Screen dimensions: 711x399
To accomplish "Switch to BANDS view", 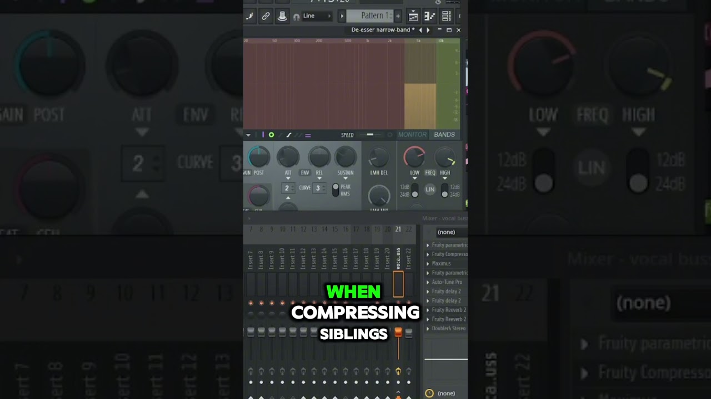I will (x=444, y=135).
